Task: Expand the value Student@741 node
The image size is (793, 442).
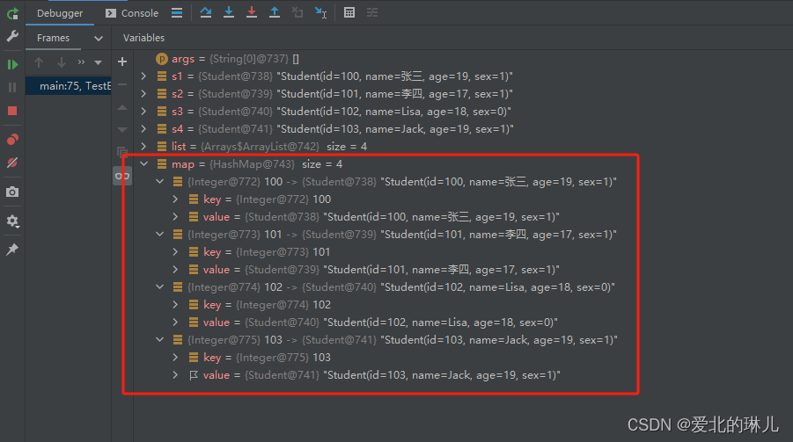Action: click(x=175, y=375)
